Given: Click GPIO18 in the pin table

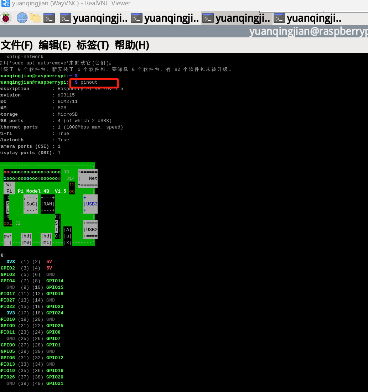Looking at the screenshot, I should pos(55,294).
